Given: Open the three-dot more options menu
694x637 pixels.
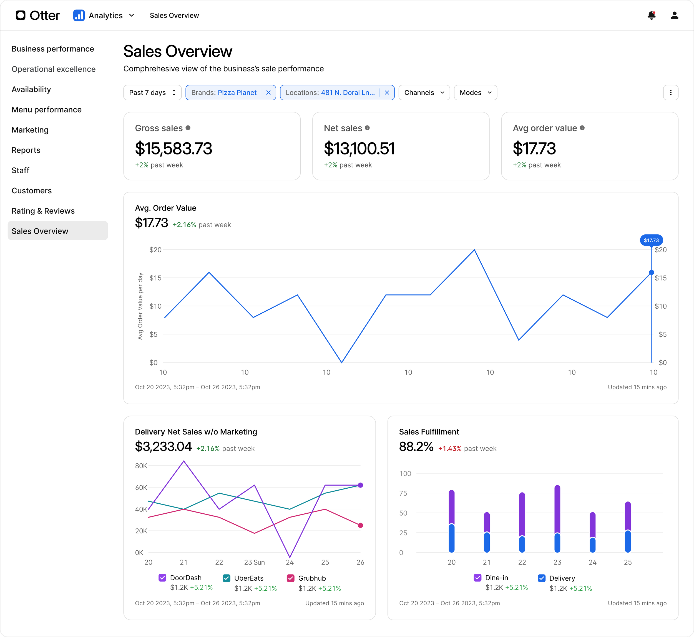Looking at the screenshot, I should pos(670,93).
